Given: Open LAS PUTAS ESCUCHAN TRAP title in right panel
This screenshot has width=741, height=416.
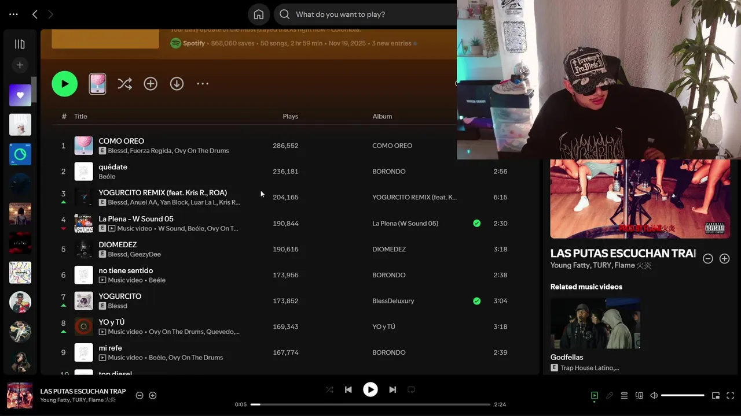Looking at the screenshot, I should click(x=623, y=254).
